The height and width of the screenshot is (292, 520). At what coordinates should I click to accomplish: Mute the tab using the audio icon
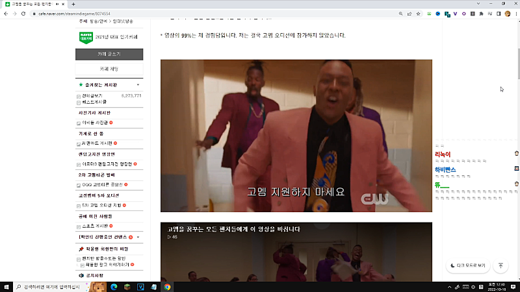(57, 5)
